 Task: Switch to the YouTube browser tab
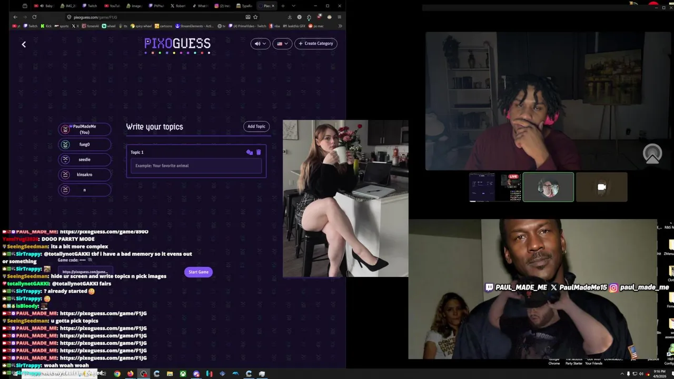pyautogui.click(x=112, y=6)
